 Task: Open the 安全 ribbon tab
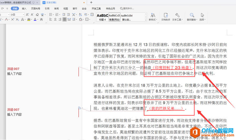tap(84, 8)
